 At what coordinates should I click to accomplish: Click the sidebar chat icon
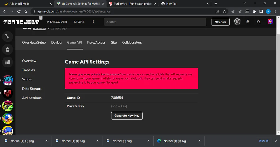7,37
